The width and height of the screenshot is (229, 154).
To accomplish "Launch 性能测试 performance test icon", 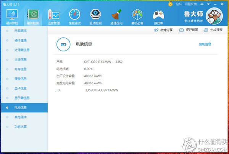I will click(x=75, y=14).
